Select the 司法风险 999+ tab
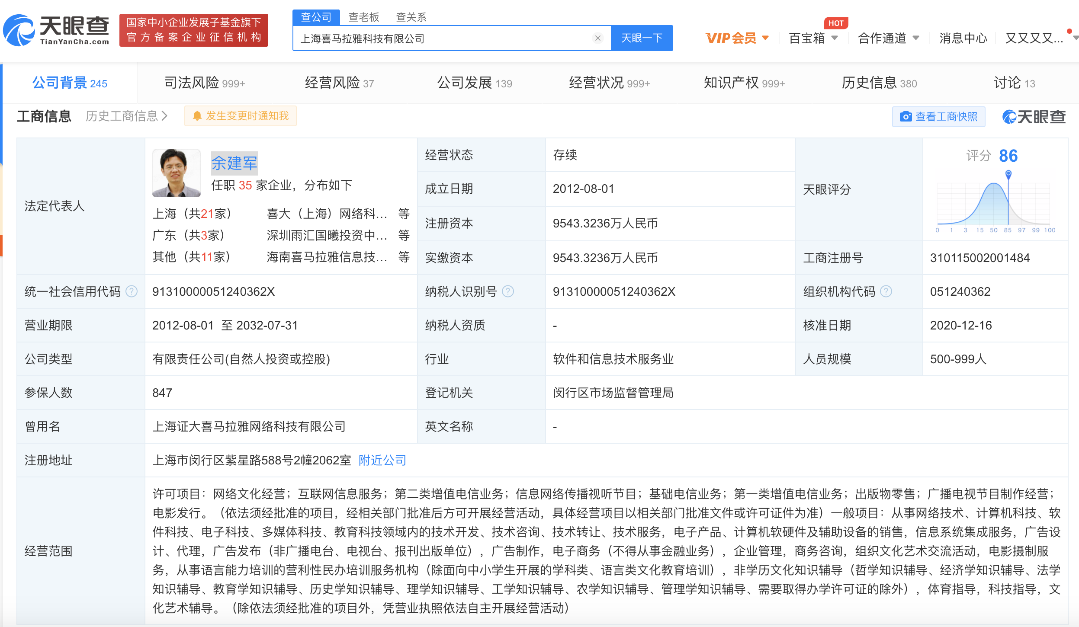Screen dimensions: 1079x627 pyautogui.click(x=205, y=83)
